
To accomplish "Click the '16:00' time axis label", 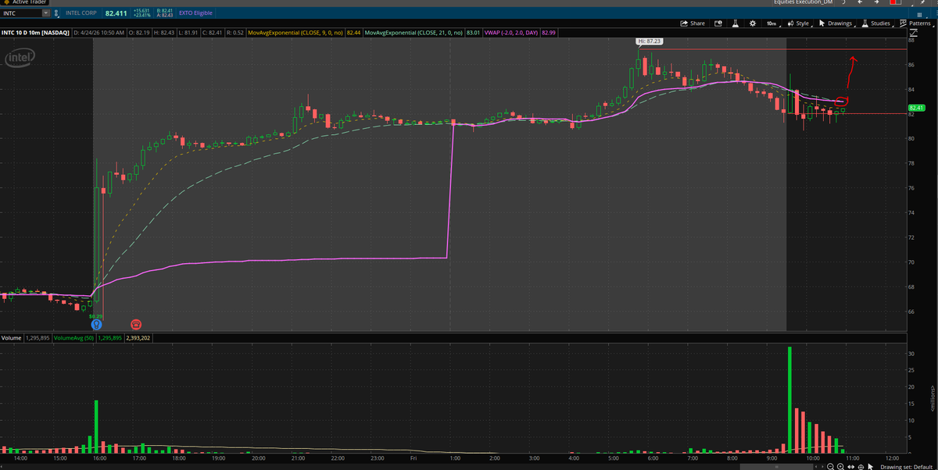I will tap(99, 458).
